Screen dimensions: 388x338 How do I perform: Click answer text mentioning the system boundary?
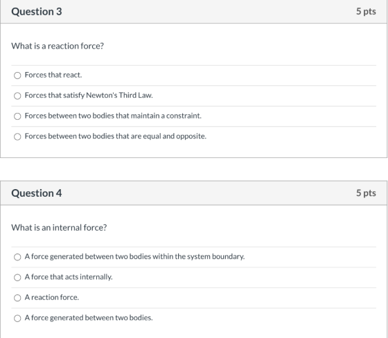(x=134, y=256)
